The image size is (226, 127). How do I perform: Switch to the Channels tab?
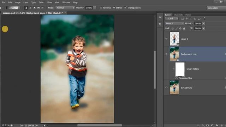[x=178, y=15]
